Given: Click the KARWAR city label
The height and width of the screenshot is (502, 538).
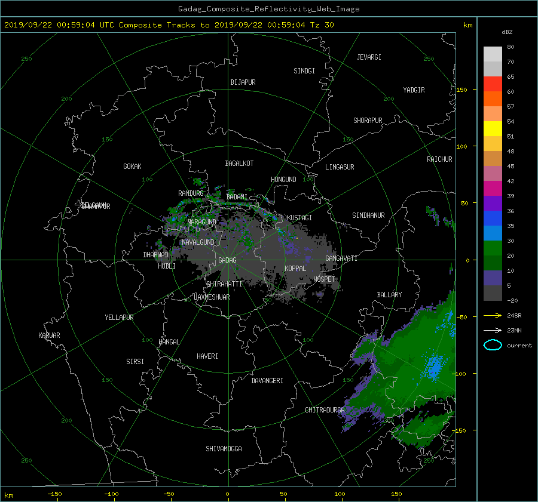Looking at the screenshot, I should [49, 335].
